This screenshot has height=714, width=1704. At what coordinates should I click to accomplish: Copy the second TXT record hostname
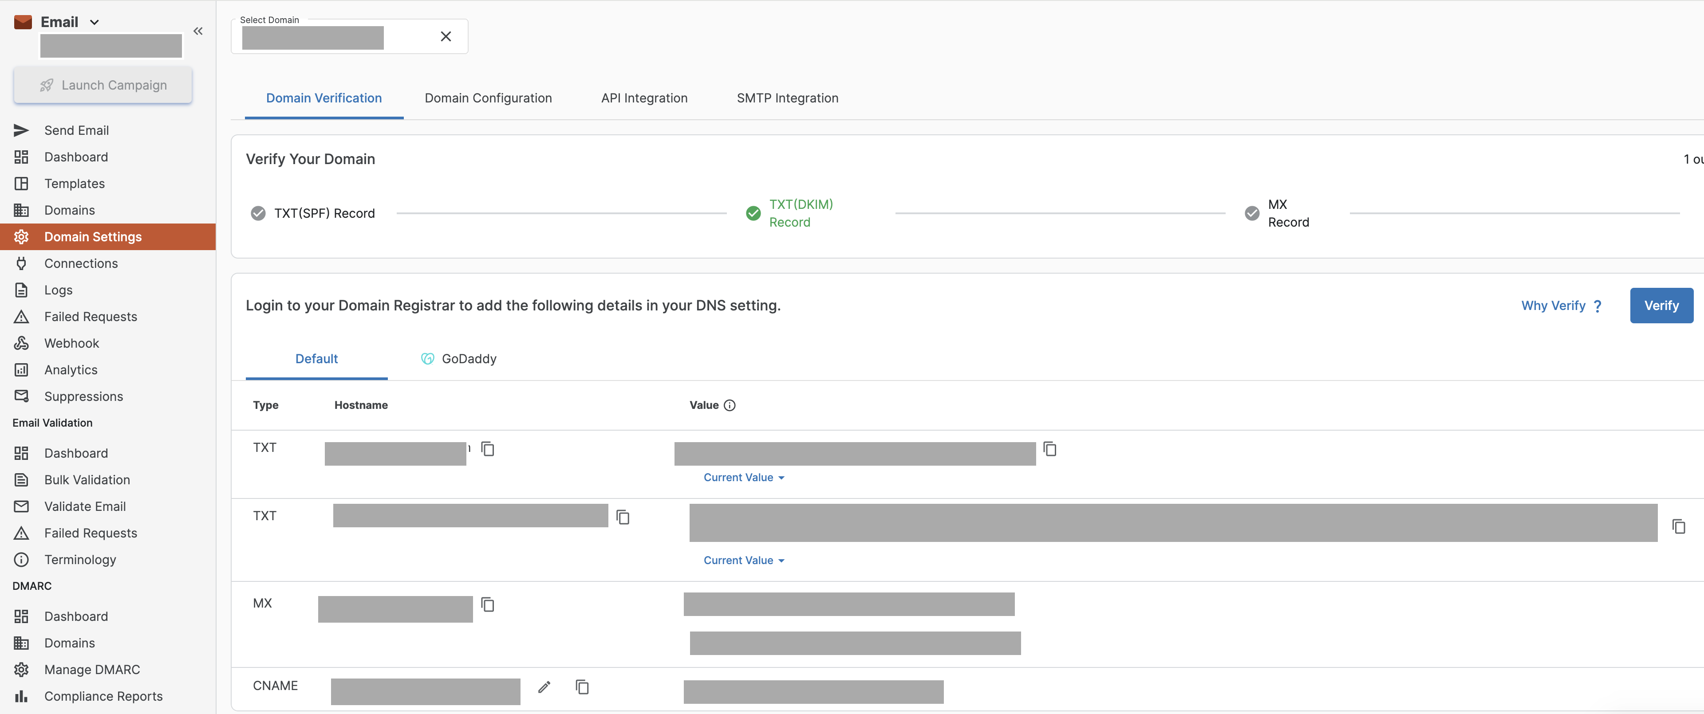pyautogui.click(x=623, y=517)
